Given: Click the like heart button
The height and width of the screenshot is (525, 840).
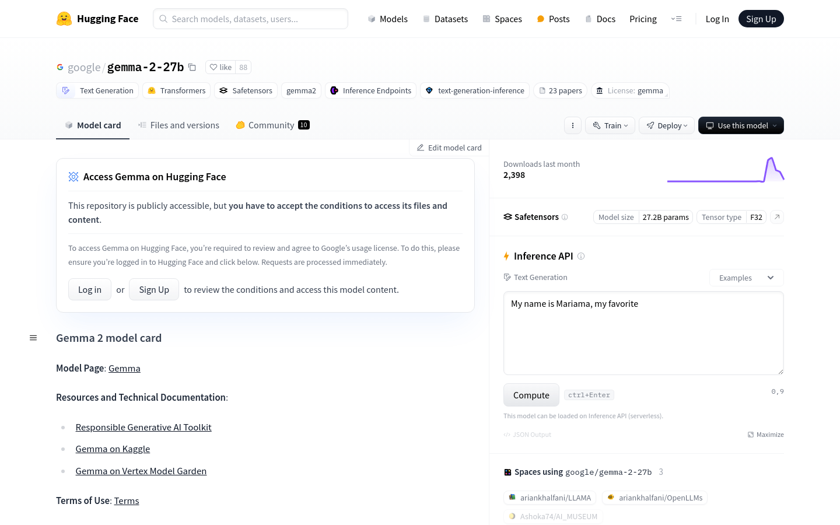Looking at the screenshot, I should click(220, 67).
